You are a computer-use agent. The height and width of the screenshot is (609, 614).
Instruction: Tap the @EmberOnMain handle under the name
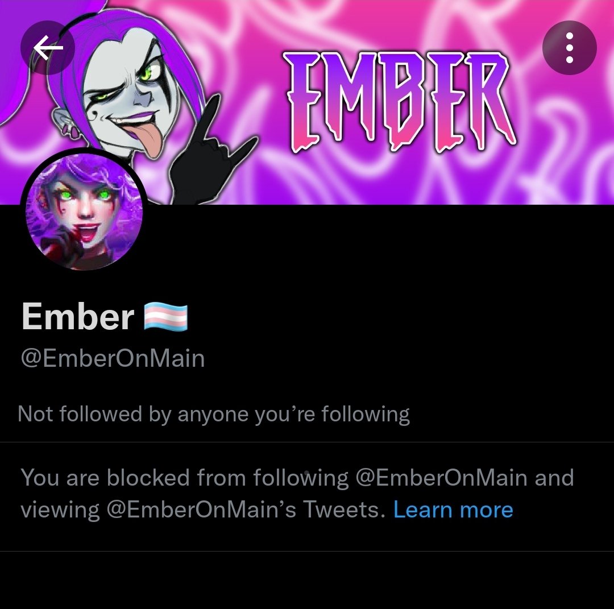click(x=113, y=358)
